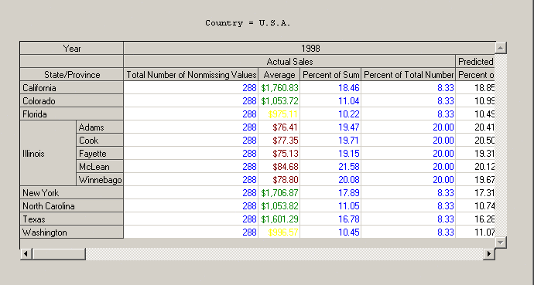Click the Winnebago county row label

click(100, 179)
